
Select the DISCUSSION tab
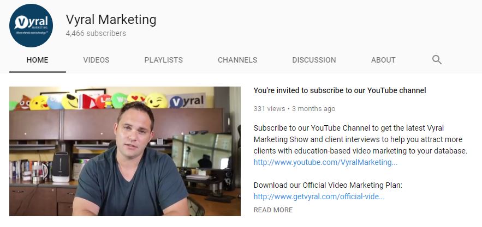coord(314,60)
